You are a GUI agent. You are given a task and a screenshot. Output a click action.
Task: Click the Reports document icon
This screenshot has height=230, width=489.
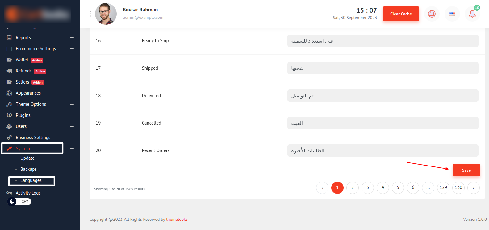[x=9, y=38]
